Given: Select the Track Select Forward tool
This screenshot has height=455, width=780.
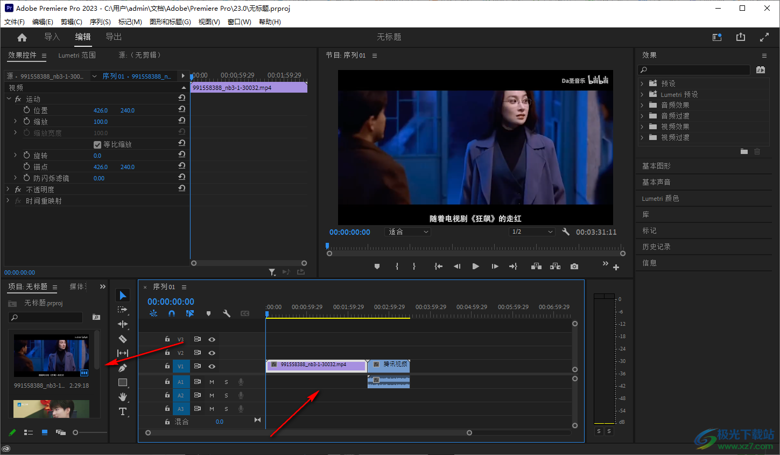Looking at the screenshot, I should coord(123,310).
